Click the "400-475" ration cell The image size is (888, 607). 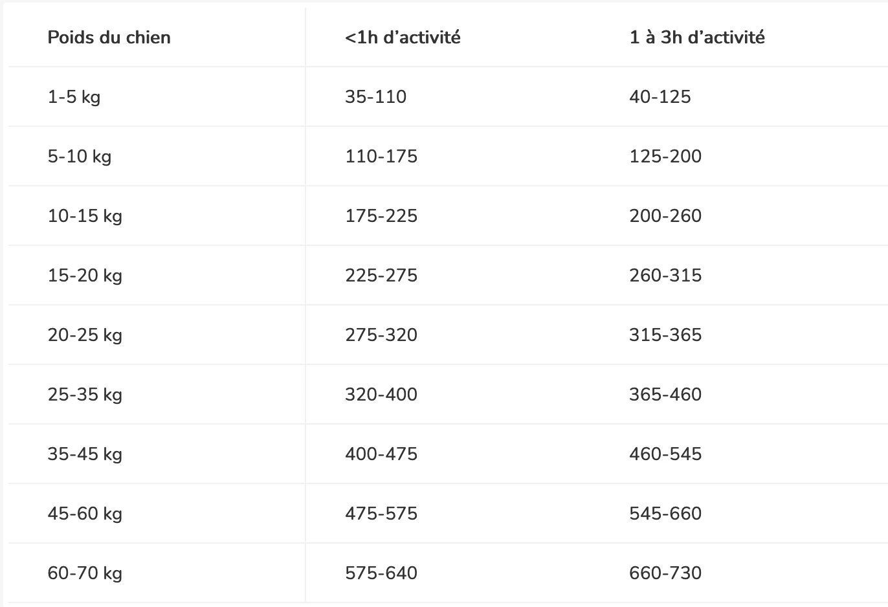pos(381,454)
